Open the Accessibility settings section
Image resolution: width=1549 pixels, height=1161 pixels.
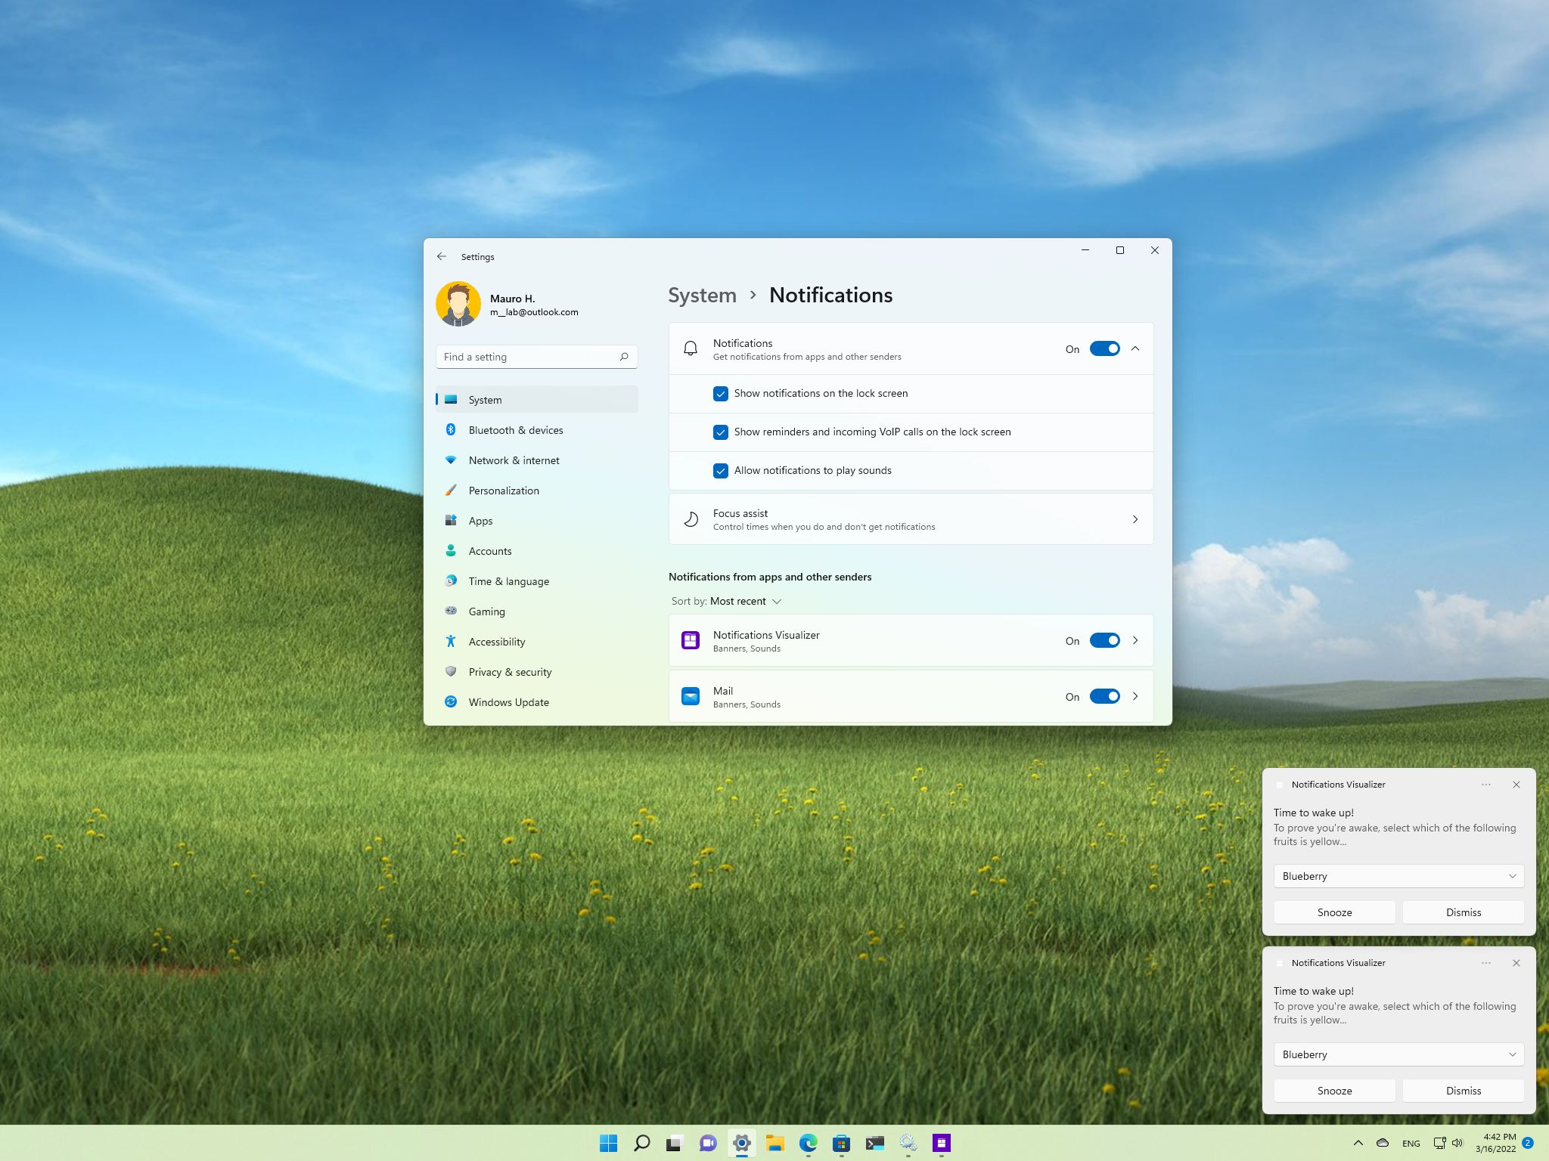(x=496, y=641)
